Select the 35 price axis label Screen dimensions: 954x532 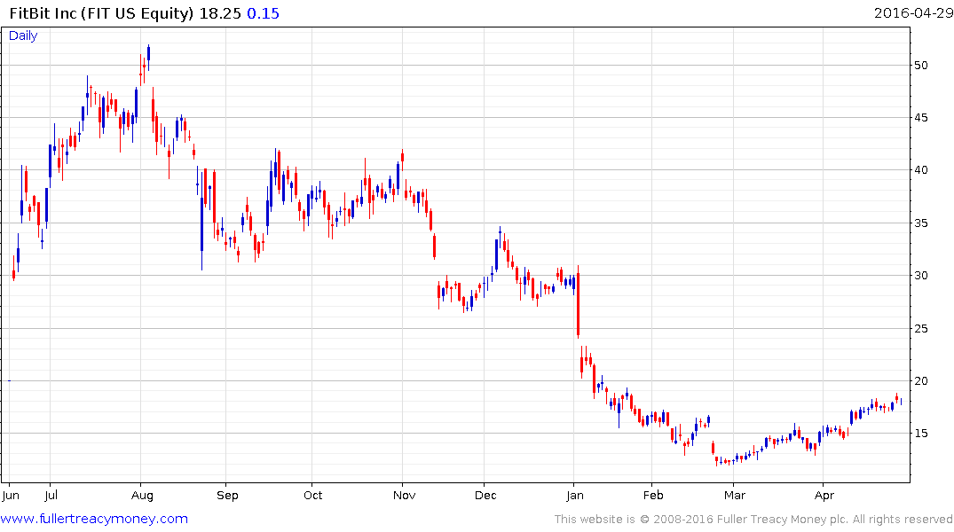[921, 223]
